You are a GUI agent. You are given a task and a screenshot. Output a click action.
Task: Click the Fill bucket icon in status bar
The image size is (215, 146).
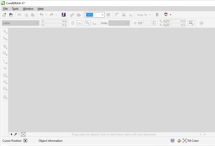(x=179, y=141)
